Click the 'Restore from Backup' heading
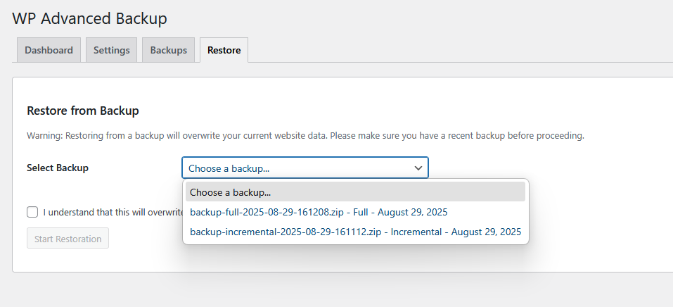This screenshot has width=673, height=307. (x=83, y=111)
